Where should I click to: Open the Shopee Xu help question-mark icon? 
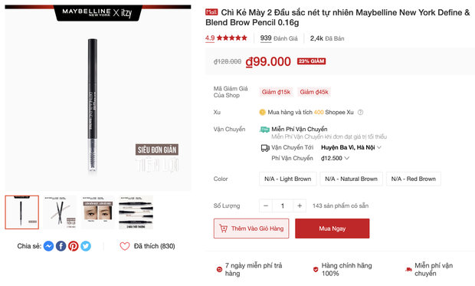tap(360, 112)
